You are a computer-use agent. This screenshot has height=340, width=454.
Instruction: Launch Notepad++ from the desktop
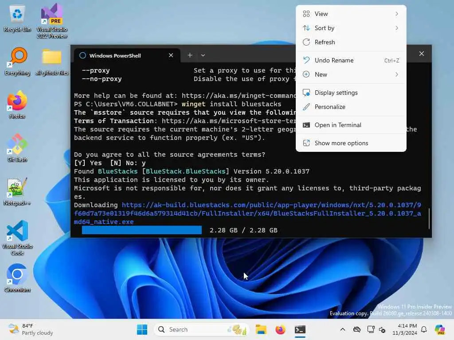17,191
